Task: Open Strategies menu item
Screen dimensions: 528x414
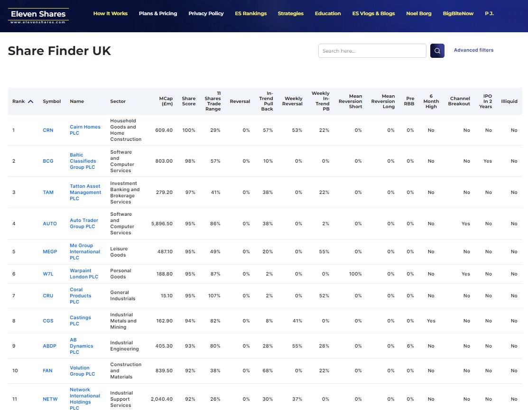Action: [291, 13]
